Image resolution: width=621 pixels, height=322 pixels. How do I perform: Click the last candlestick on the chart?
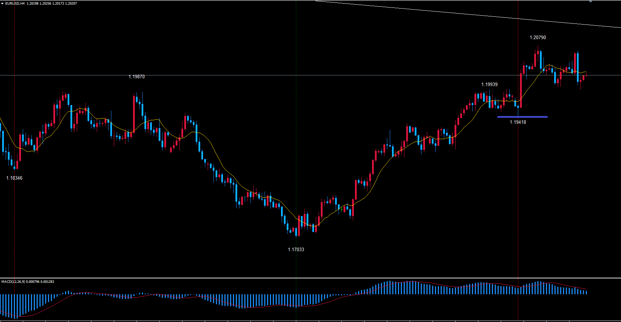[586, 74]
